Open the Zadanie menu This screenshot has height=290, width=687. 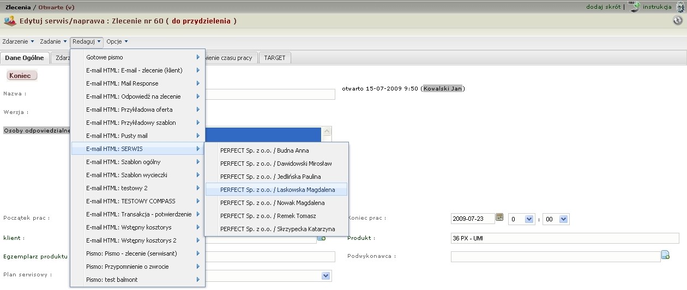coord(53,41)
